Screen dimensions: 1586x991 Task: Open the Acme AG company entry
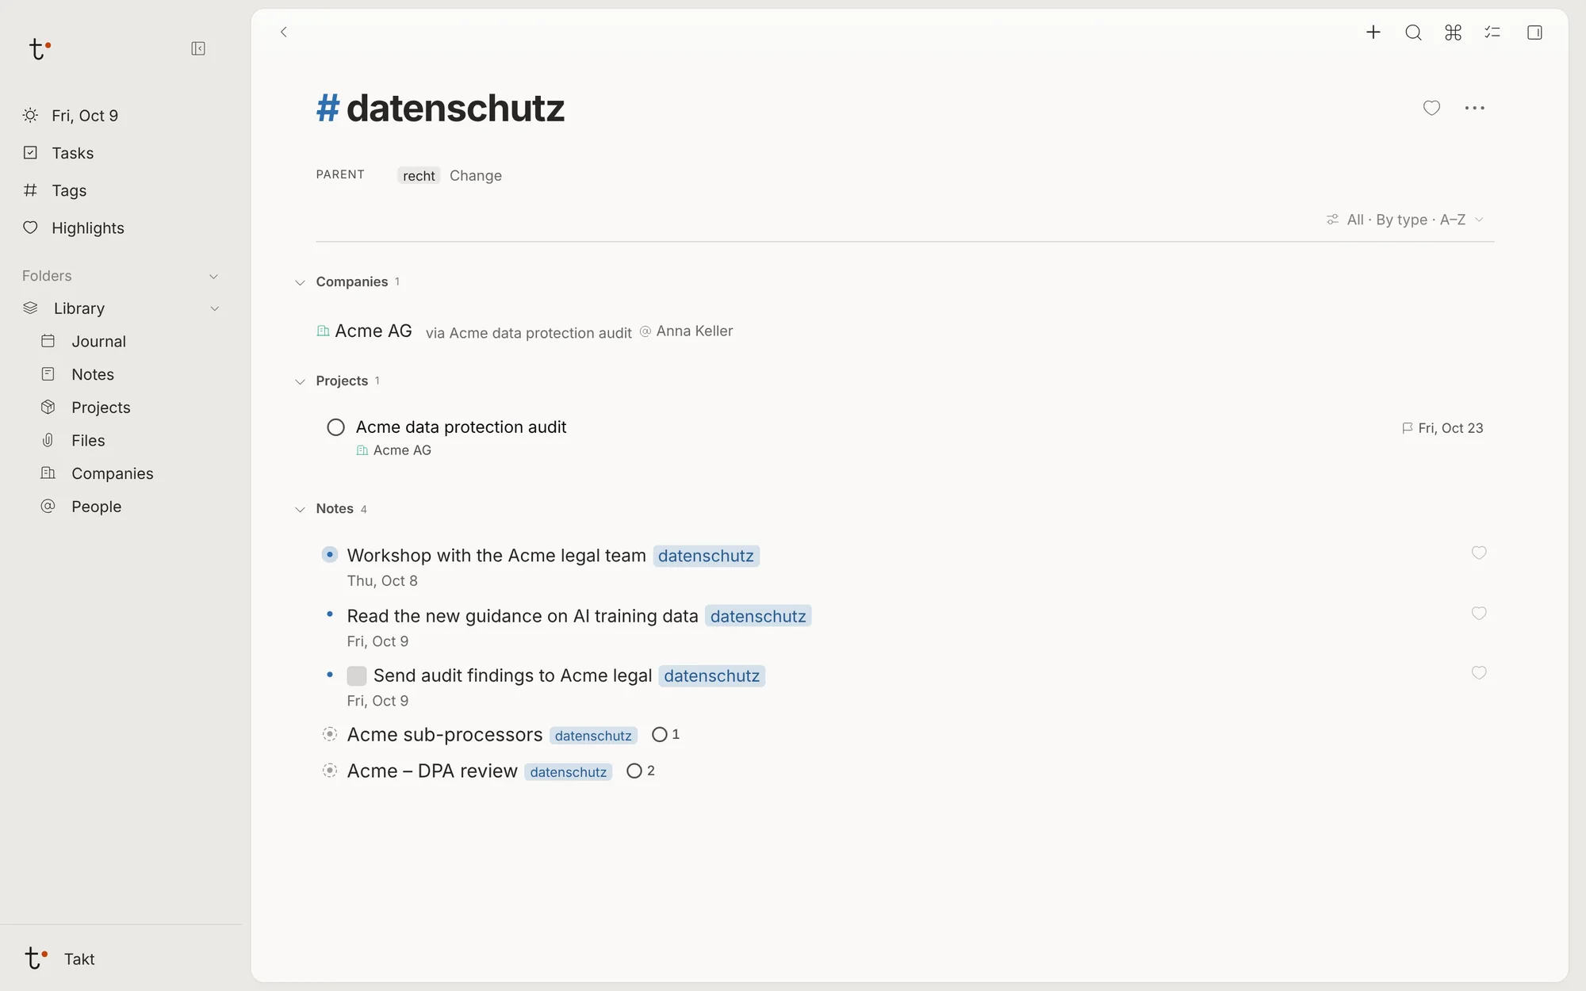click(x=374, y=331)
